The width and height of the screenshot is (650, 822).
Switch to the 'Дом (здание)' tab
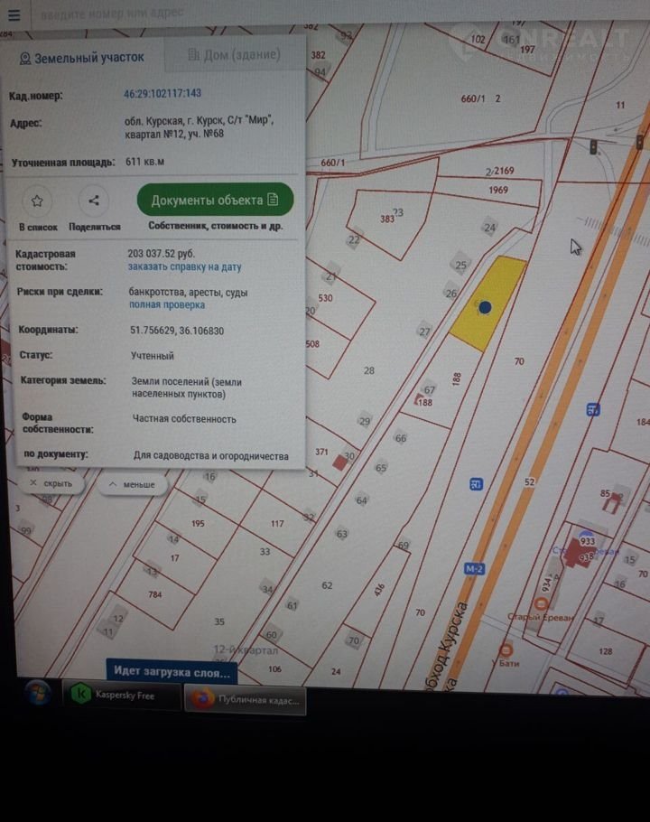point(234,55)
